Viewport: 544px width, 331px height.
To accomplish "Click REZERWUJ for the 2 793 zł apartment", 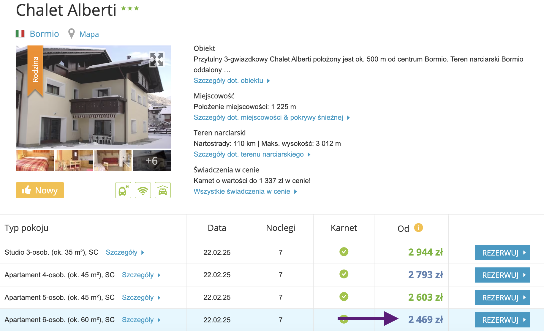I will 502,275.
